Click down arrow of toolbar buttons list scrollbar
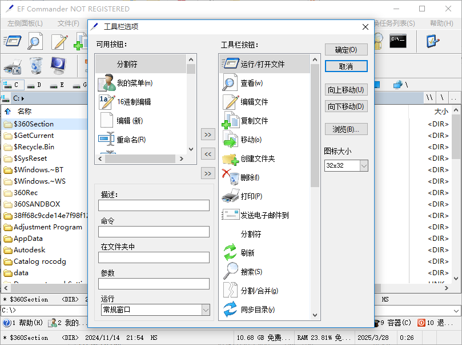This screenshot has height=345, width=462. click(315, 315)
